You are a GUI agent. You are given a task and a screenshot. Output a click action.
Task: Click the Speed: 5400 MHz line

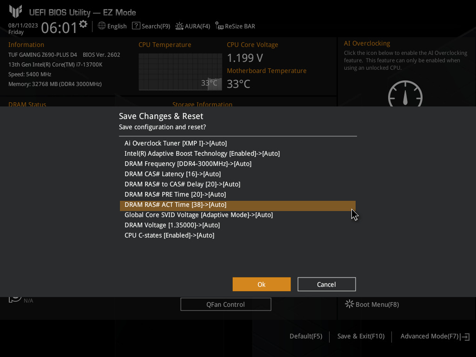(x=30, y=74)
